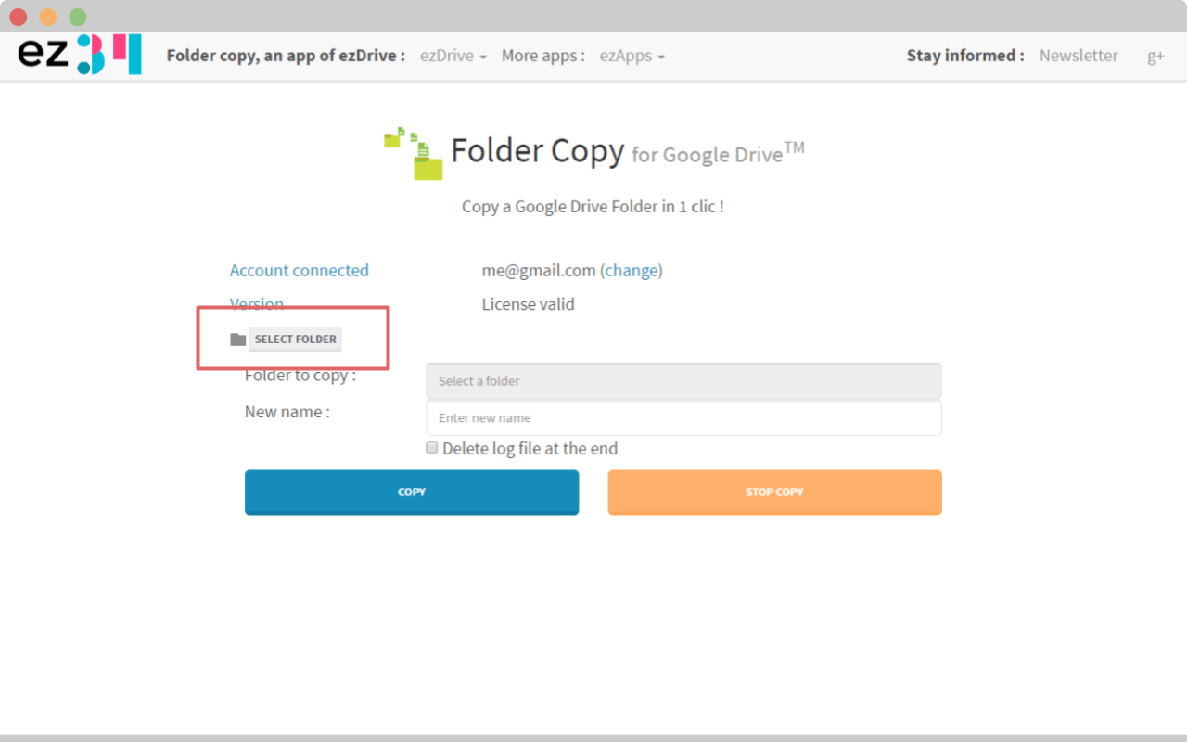This screenshot has height=742, width=1187.
Task: Click the me@gmail.com address
Action: (x=539, y=271)
